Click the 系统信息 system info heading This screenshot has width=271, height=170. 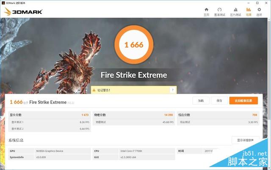16,140
